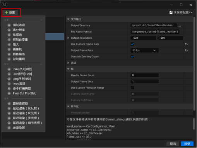
Task: Edit the Output Directory path field
Action: 154,25
